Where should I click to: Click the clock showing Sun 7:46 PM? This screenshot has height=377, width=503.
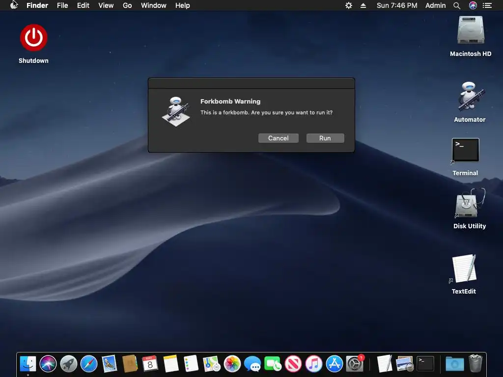tap(397, 5)
